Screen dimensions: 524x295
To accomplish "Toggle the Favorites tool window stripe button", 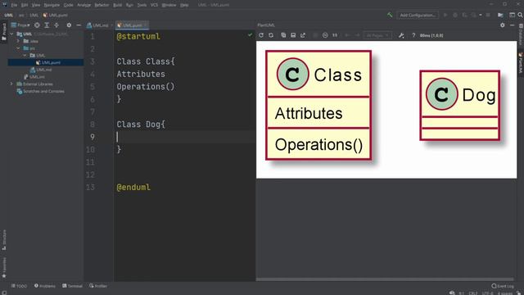I will 4,268.
